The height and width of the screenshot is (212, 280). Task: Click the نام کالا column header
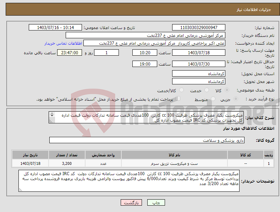tap(174, 155)
